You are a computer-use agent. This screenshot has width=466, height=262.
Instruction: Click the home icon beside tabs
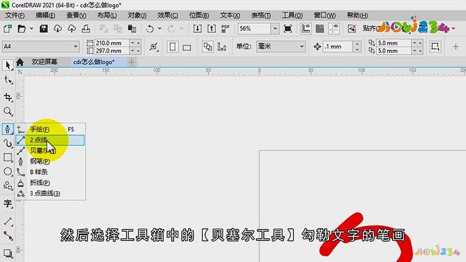click(x=20, y=62)
